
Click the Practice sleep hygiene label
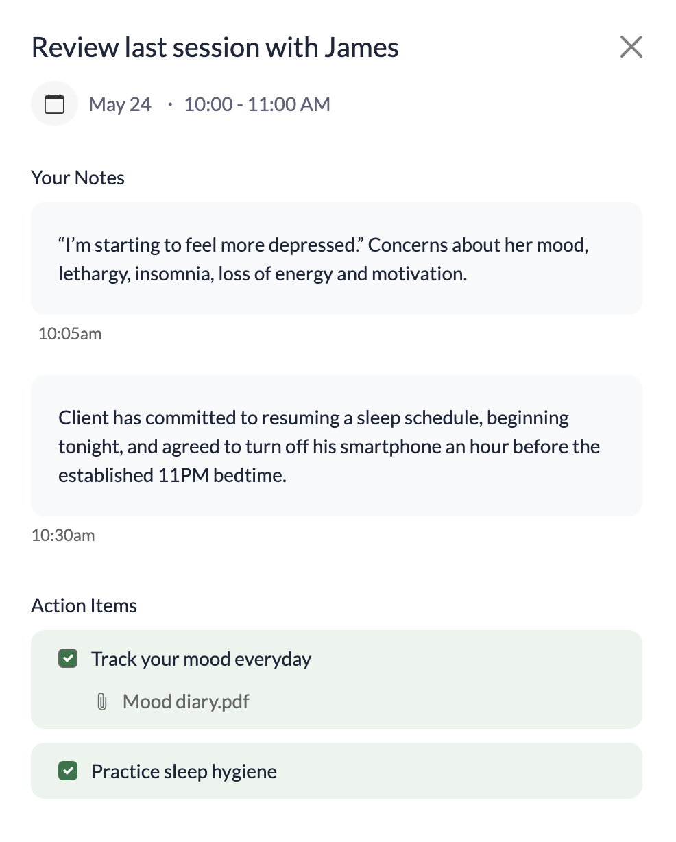pyautogui.click(x=184, y=771)
